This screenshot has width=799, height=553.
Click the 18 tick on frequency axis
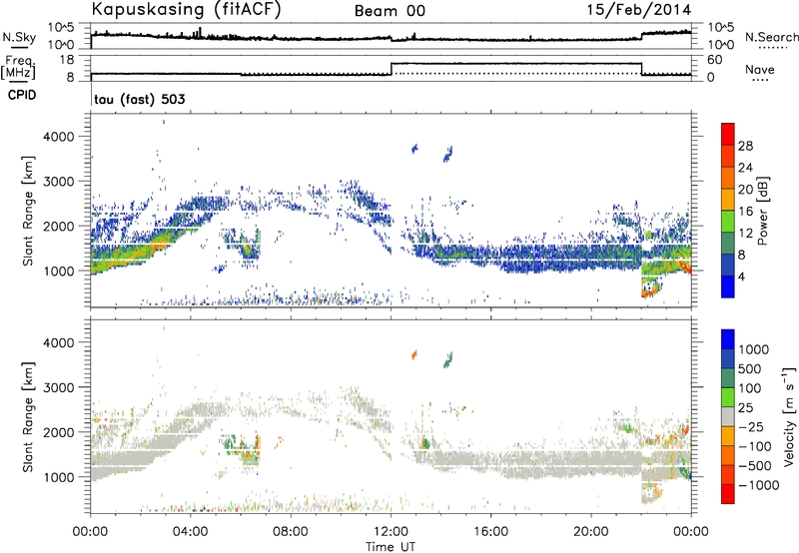(67, 60)
